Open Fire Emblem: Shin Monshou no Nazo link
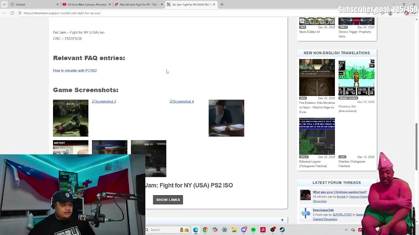Screen dimensions: 419x235 click(x=317, y=107)
